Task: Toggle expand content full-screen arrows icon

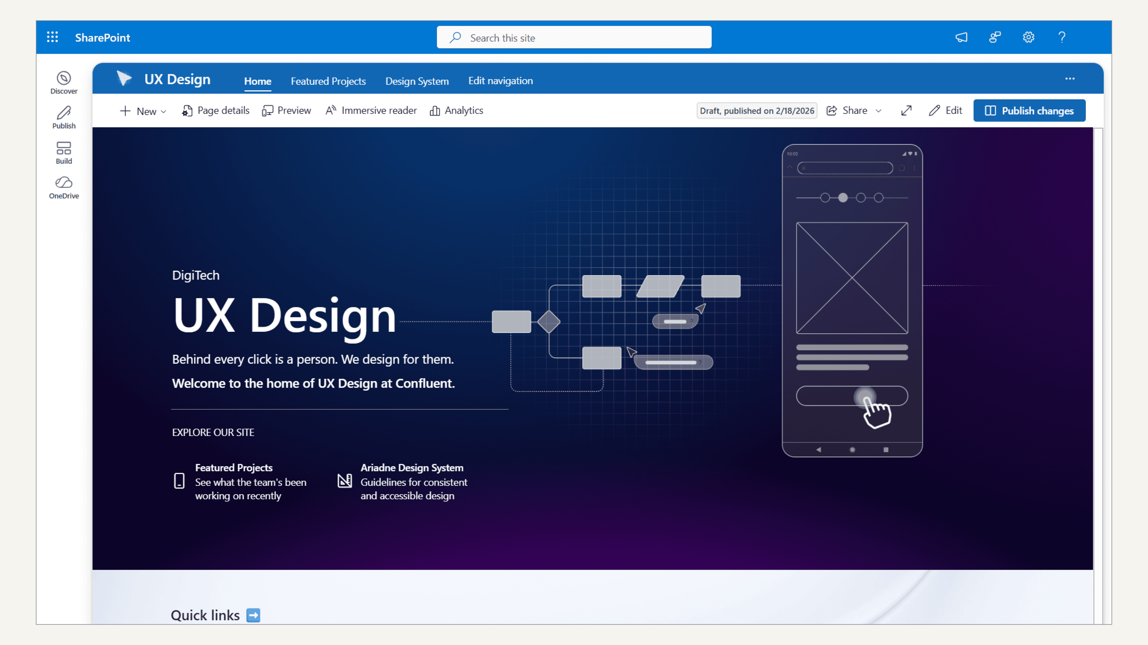Action: [906, 110]
